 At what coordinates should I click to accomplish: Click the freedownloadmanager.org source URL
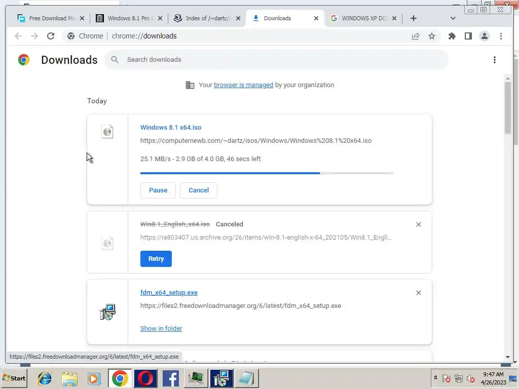(241, 305)
